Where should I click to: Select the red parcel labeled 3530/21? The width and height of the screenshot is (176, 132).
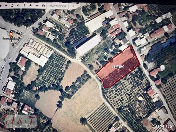[118, 67]
